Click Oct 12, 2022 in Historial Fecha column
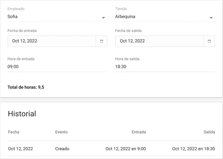Viewport: 223px width, 159px height. [x=20, y=149]
